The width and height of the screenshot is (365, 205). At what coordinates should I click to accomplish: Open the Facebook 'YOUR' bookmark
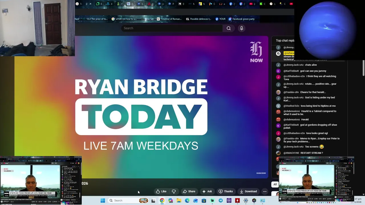(x=220, y=19)
